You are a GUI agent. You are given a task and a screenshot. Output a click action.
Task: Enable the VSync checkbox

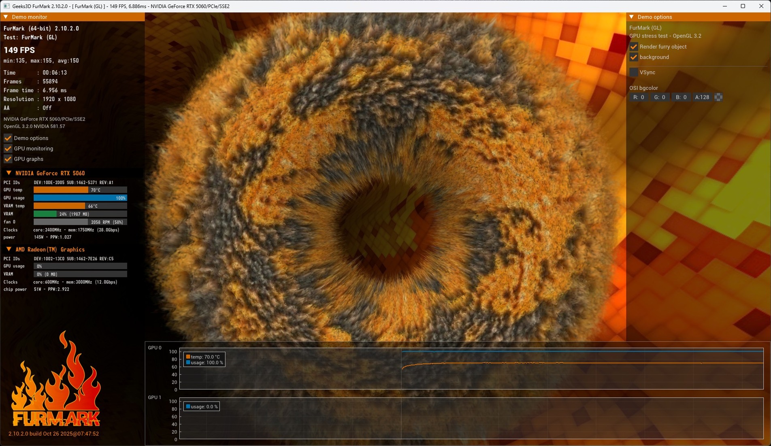(634, 72)
